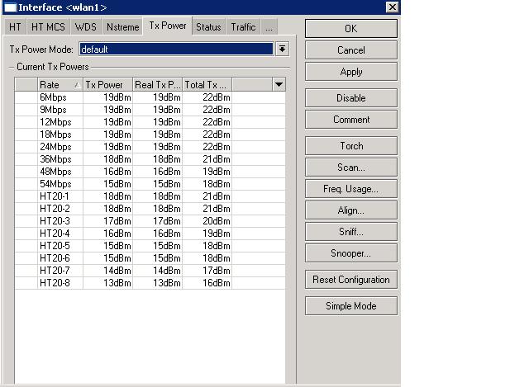The image size is (529, 387).
Task: Open the Tx Power Mode dropdown arrow
Action: (282, 50)
